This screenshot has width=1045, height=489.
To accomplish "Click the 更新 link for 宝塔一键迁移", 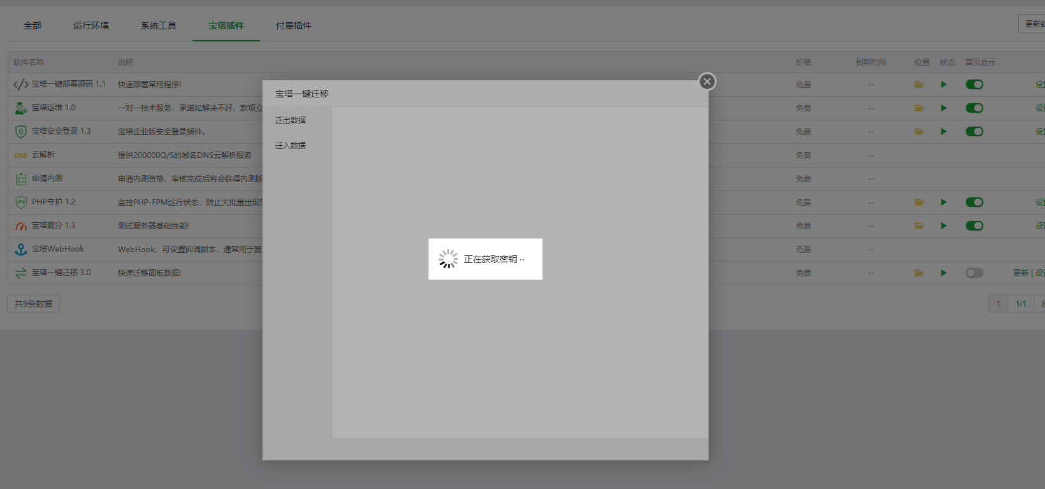I will click(1021, 273).
